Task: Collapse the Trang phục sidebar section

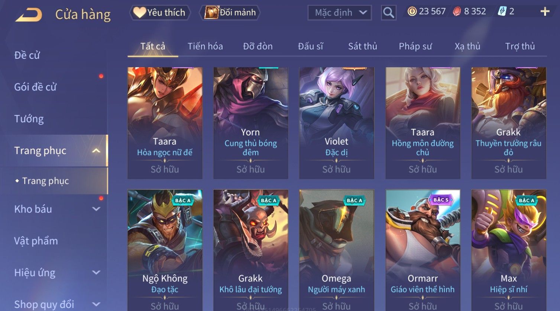Action: coord(96,150)
